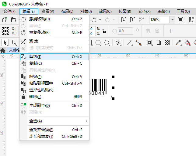
Task: Expand the Select All submenu arrow
Action: [86, 121]
